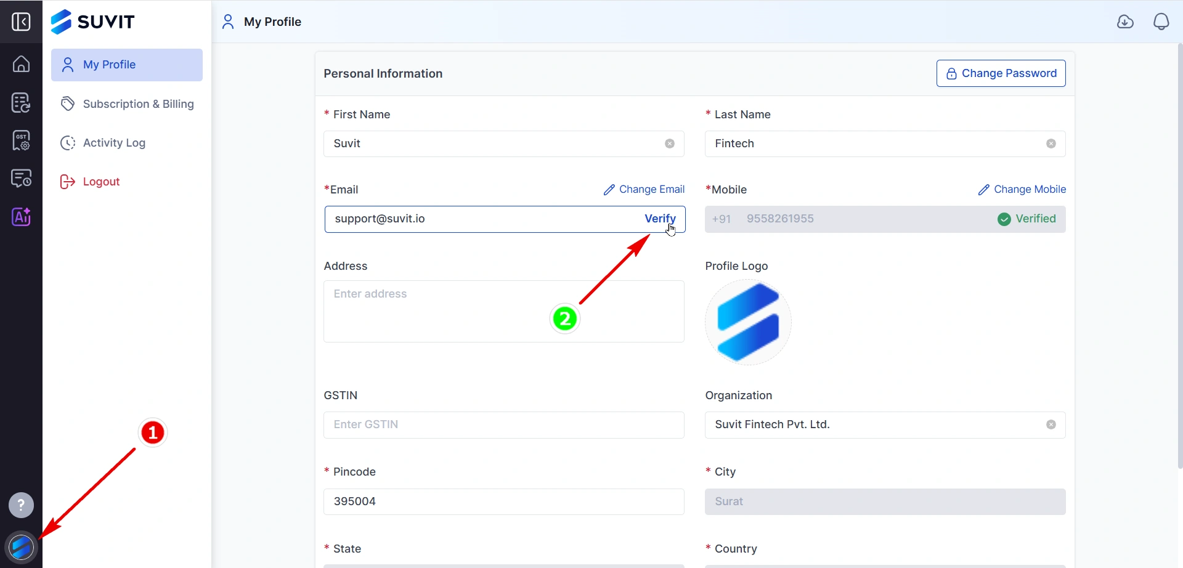Screen dimensions: 1183x568
Task: Open the notifications bell icon
Action: tap(1161, 22)
